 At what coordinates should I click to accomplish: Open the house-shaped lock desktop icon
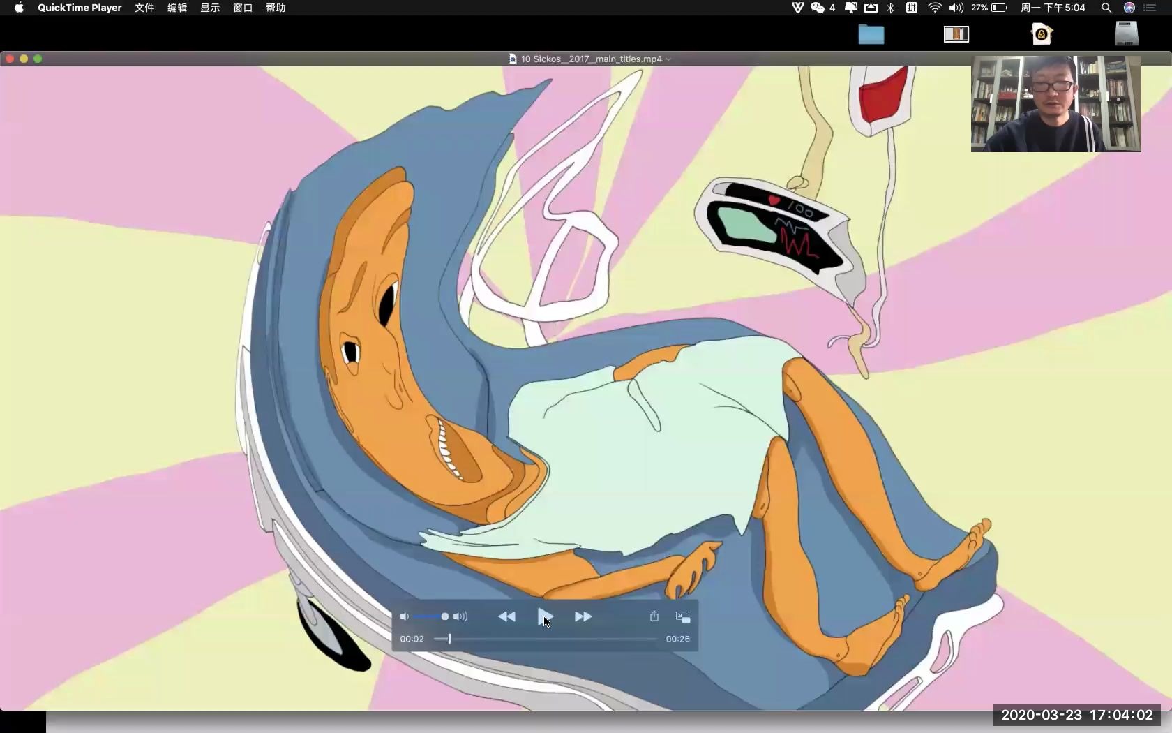pyautogui.click(x=1042, y=34)
